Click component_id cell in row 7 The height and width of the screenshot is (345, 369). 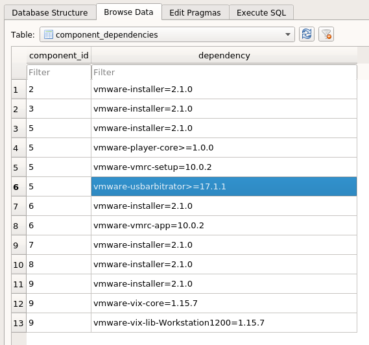(x=59, y=206)
